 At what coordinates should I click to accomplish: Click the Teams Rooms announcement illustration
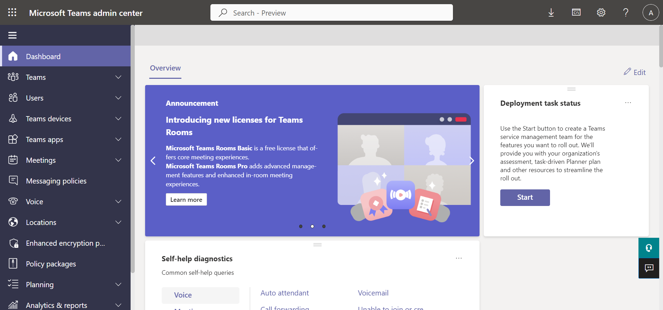(x=404, y=167)
